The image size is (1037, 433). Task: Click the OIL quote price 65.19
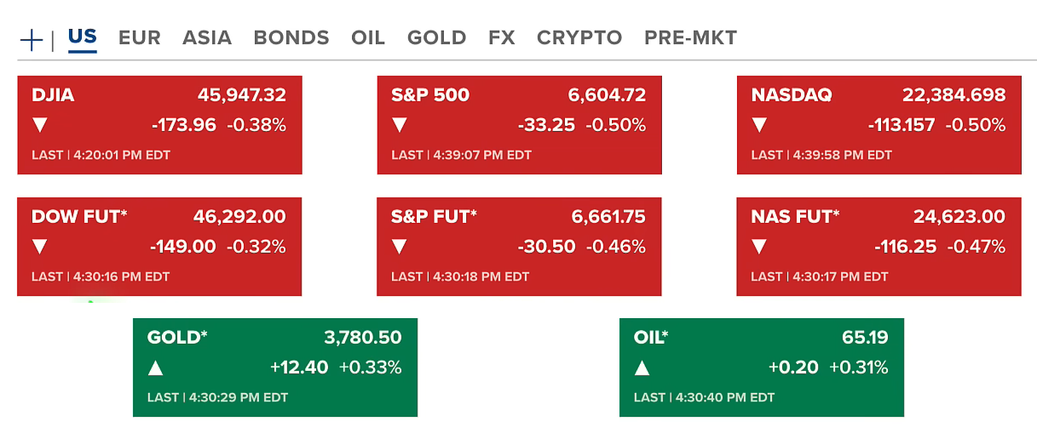click(x=865, y=338)
